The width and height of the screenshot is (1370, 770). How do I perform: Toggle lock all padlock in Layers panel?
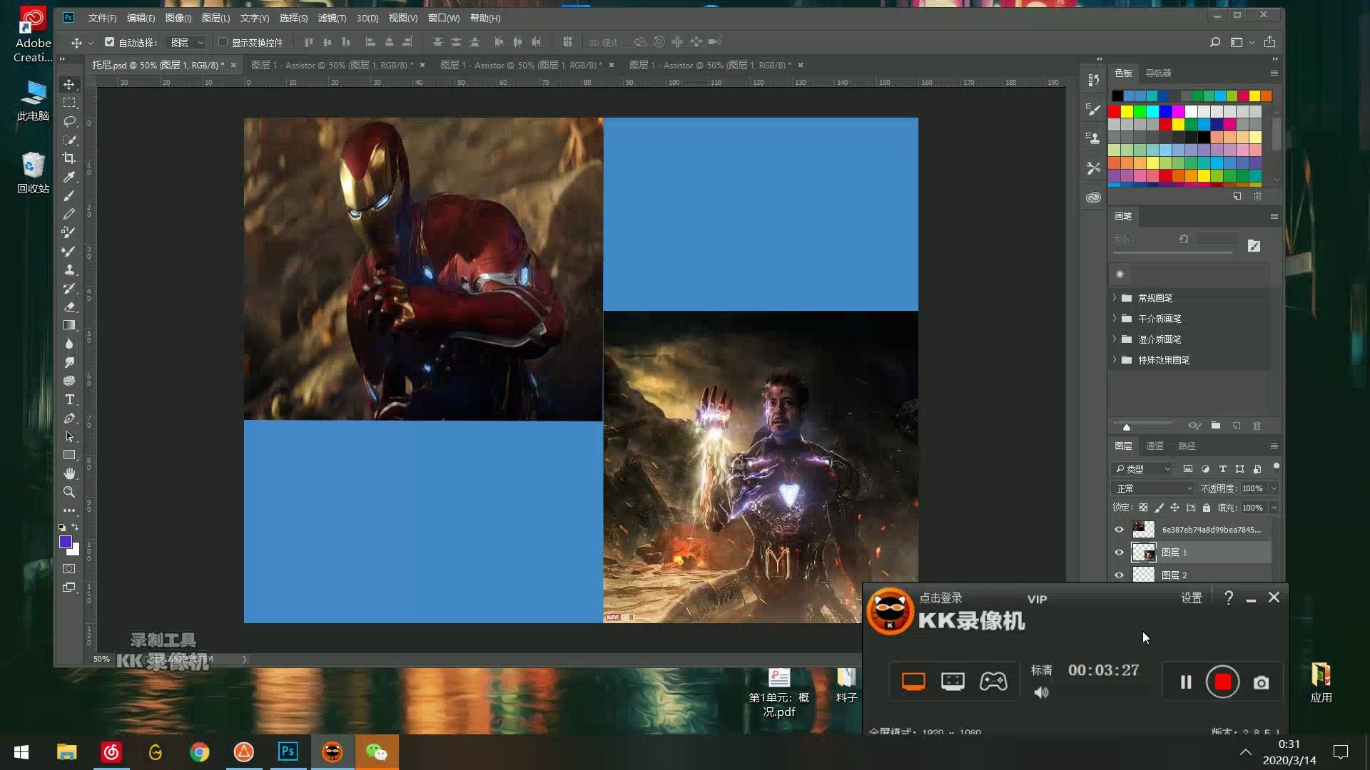click(x=1207, y=508)
